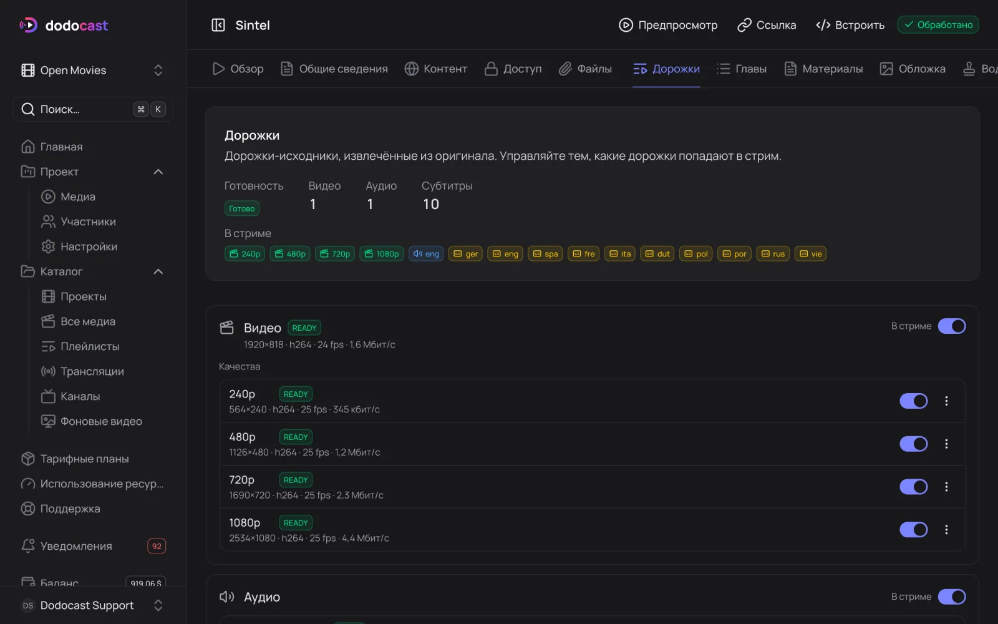Switch to the Обзор tab
Viewport: 998px width, 624px height.
(x=238, y=69)
